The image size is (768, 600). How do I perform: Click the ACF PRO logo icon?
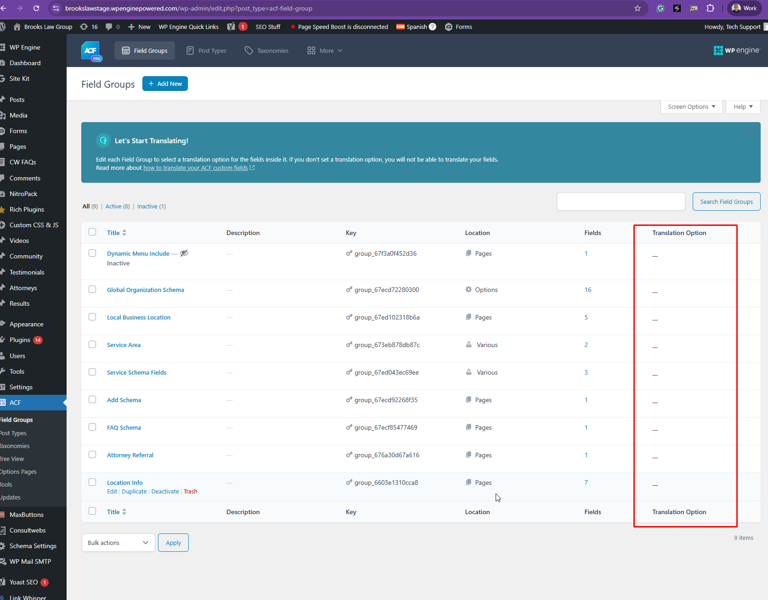coord(91,50)
